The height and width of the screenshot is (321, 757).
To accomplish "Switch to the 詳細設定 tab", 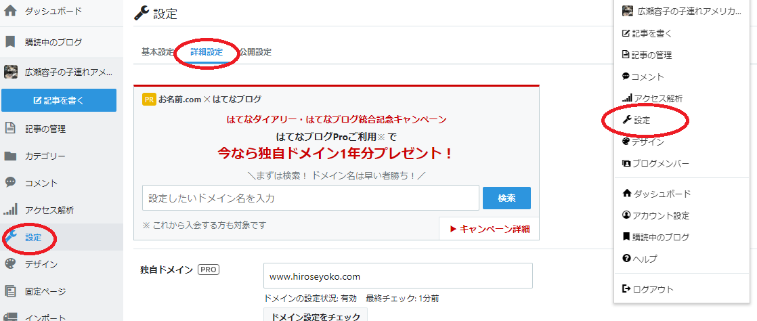I will point(207,52).
